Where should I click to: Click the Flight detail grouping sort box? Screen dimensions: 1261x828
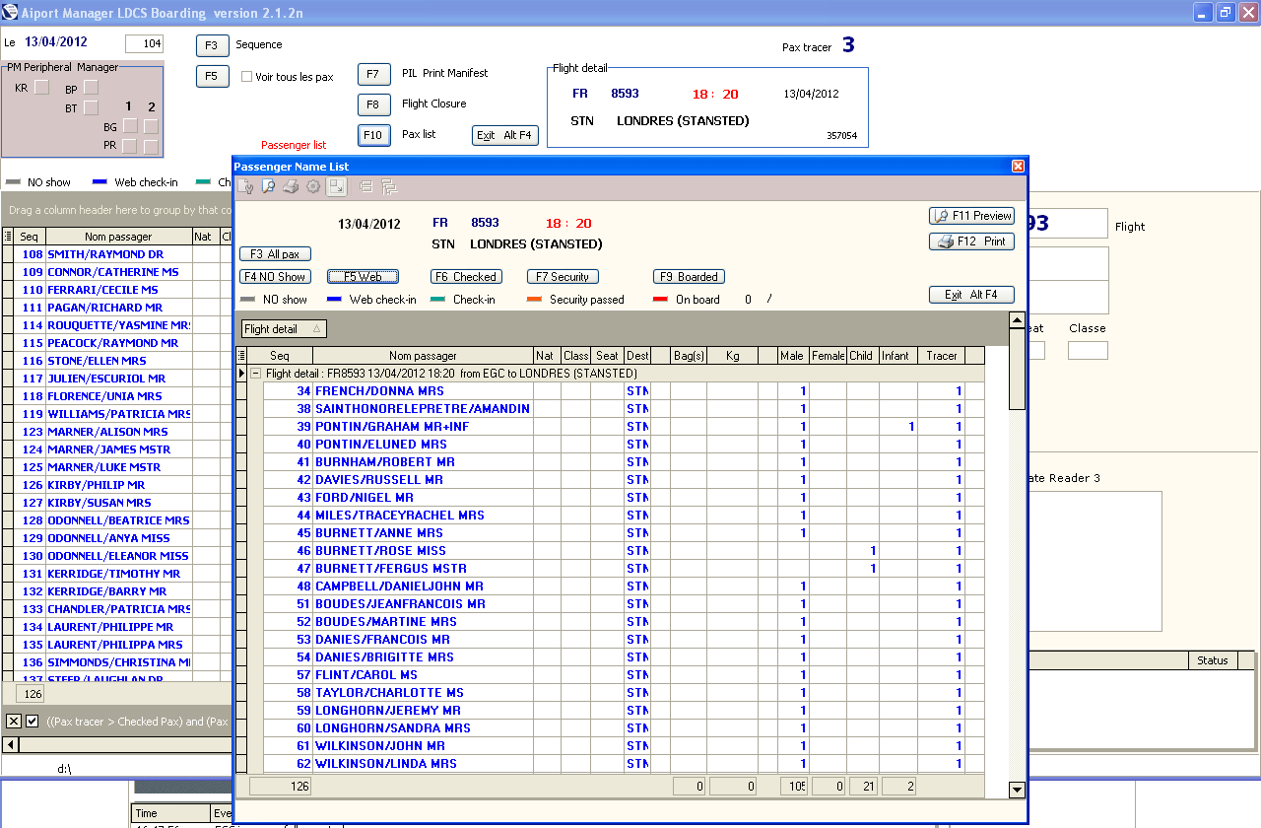tap(284, 329)
